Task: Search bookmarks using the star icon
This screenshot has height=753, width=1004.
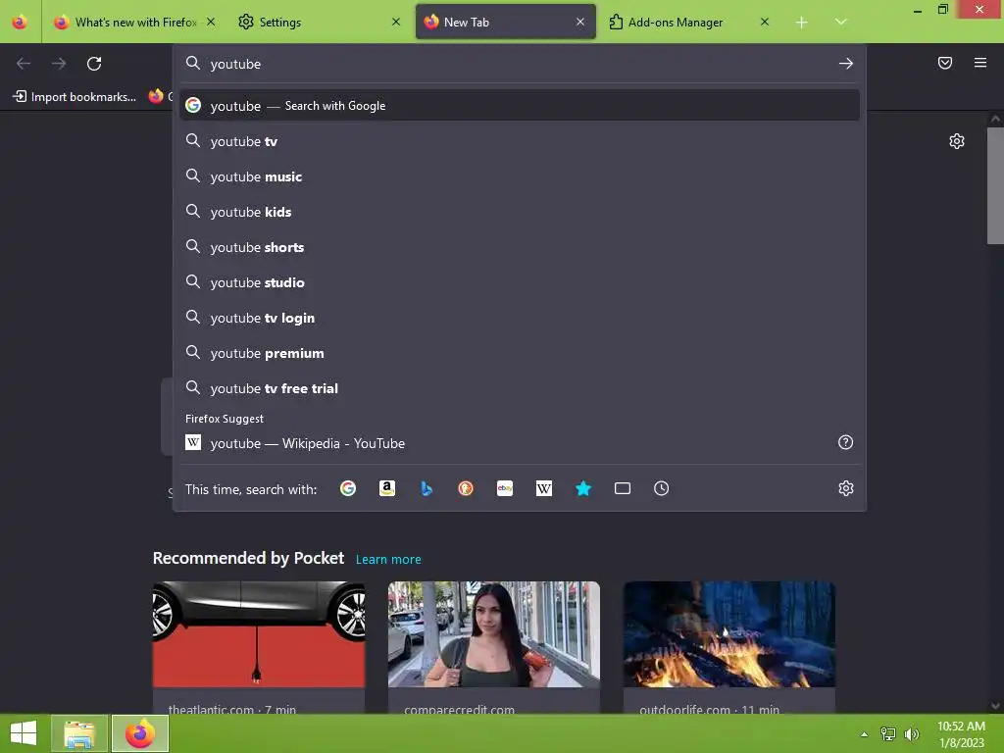Action: (583, 488)
